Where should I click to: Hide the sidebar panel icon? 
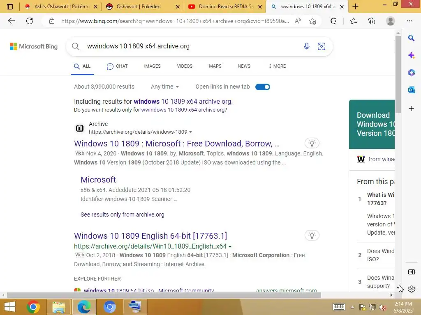click(411, 272)
